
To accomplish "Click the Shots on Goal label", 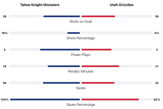I will (x=81, y=22).
